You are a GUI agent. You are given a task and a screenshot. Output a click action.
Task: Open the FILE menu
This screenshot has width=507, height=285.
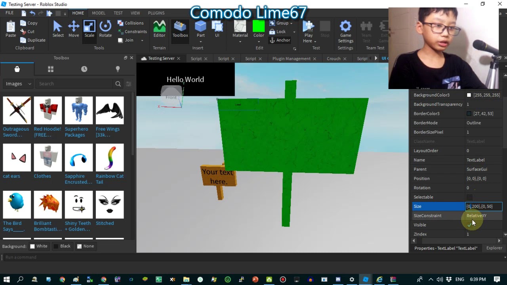10,13
